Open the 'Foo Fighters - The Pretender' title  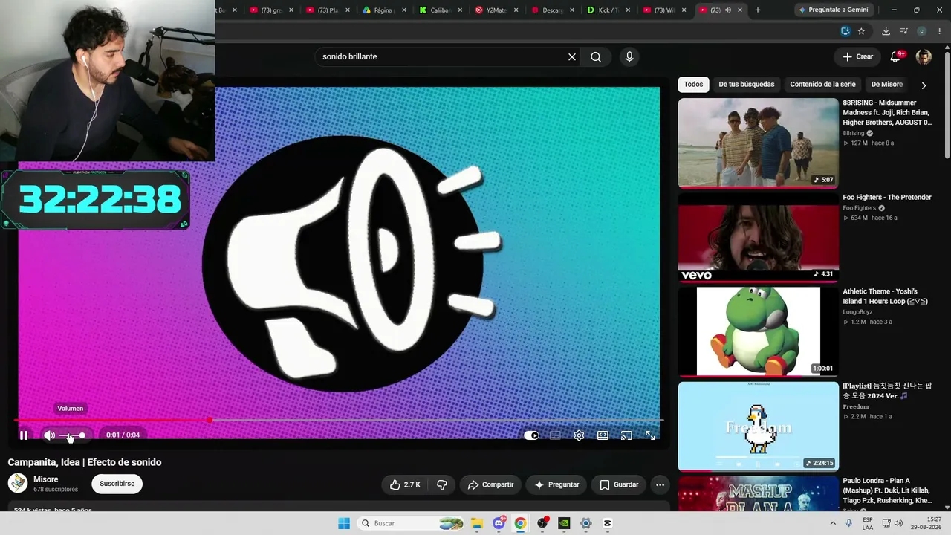point(887,198)
